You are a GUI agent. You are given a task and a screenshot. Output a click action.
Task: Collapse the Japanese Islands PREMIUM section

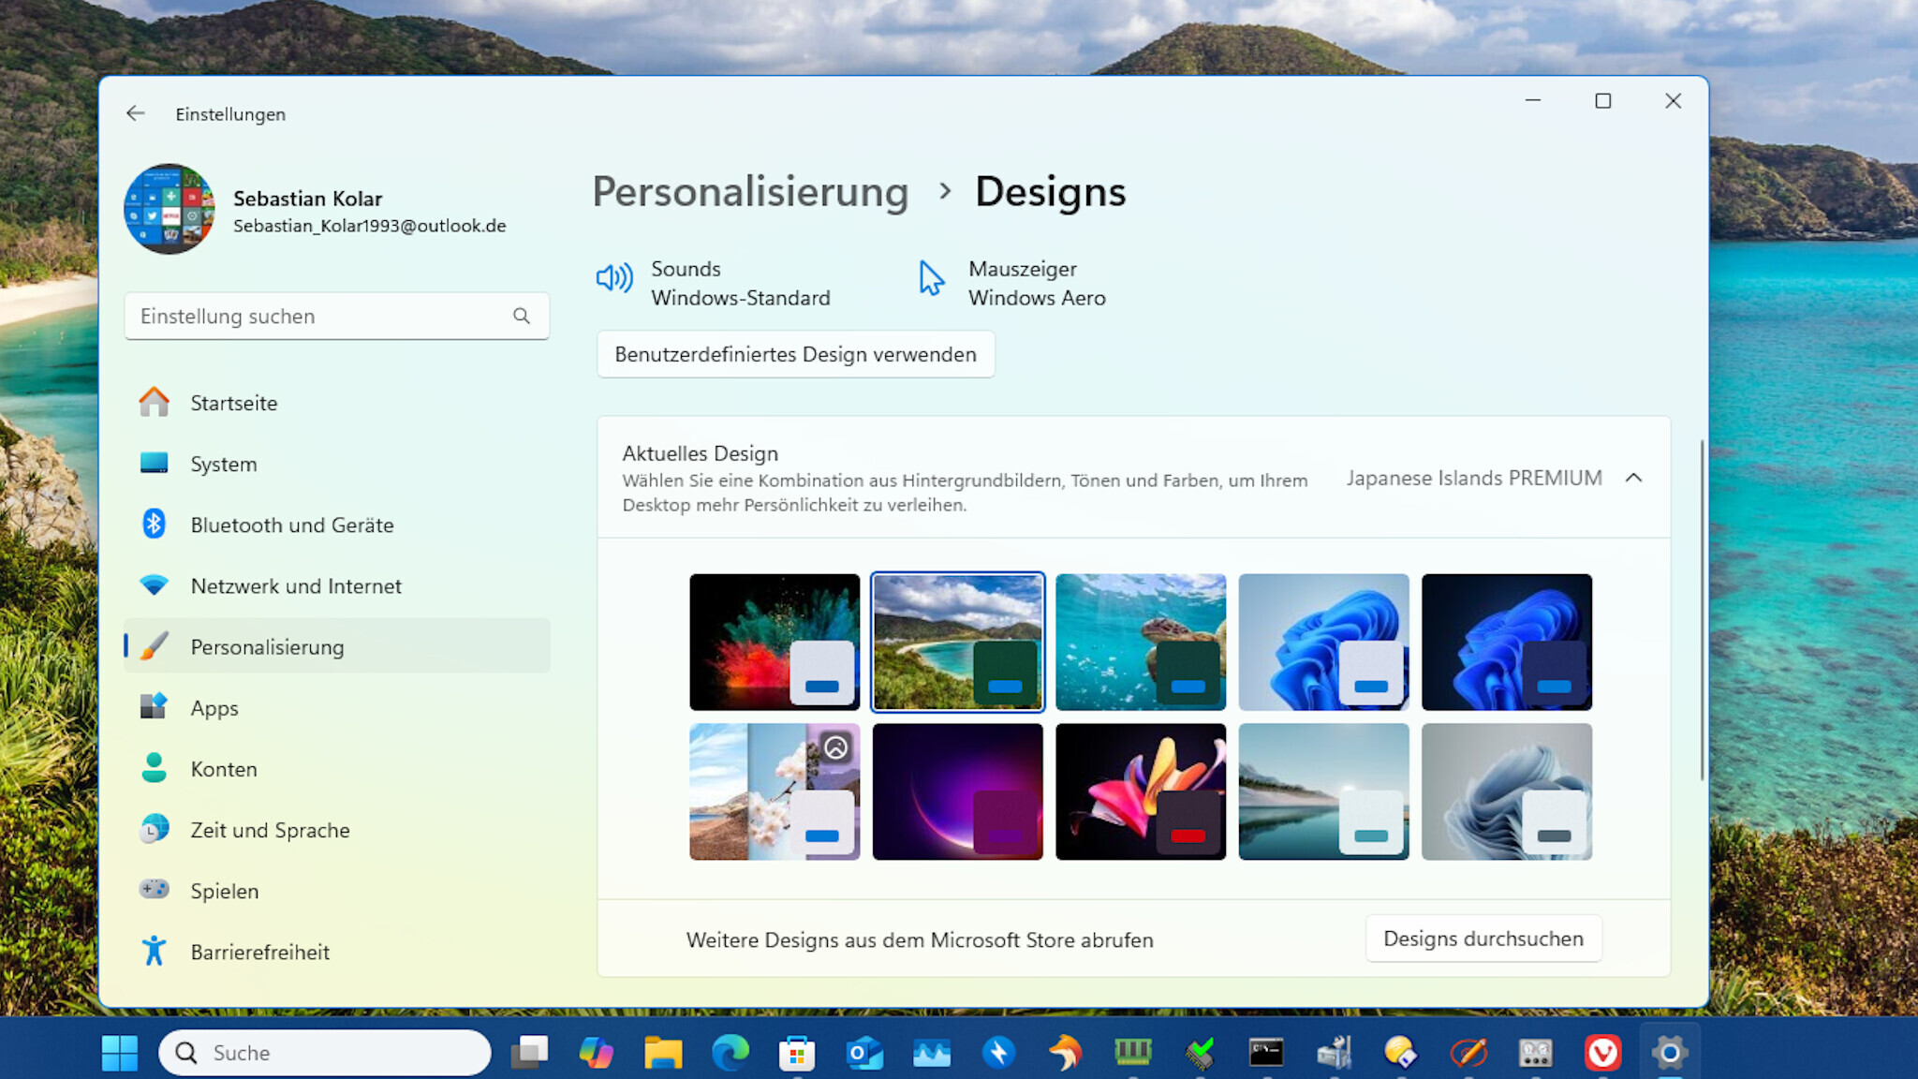point(1633,478)
